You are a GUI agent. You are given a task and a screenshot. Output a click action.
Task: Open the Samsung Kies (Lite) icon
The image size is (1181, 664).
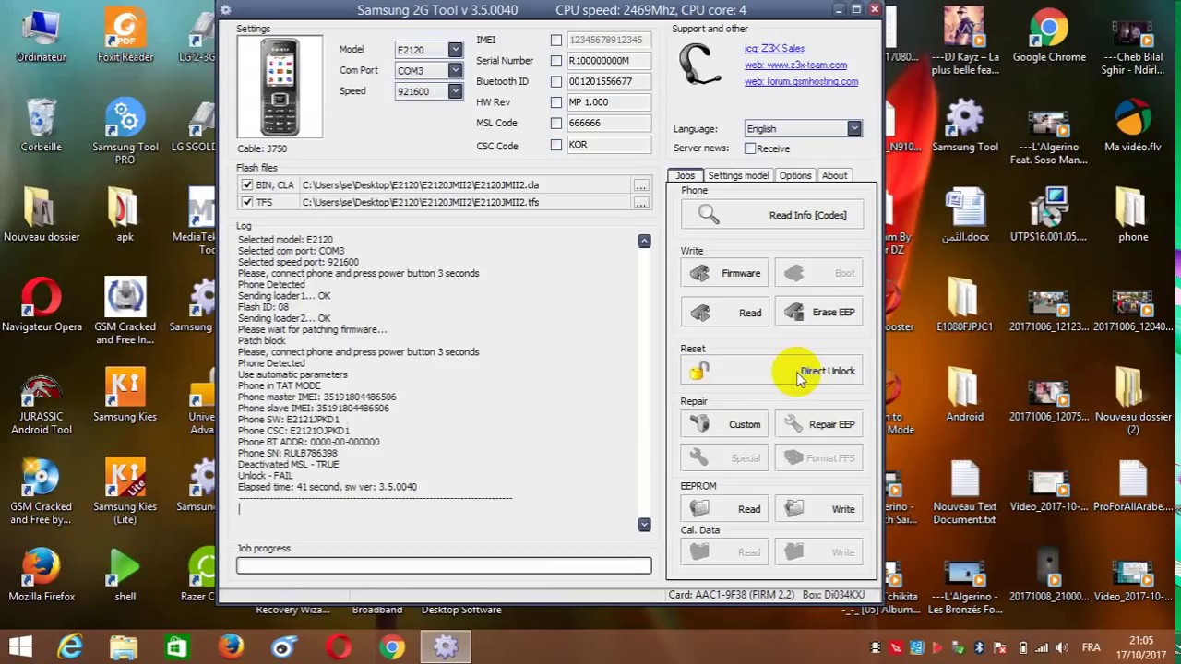pos(125,492)
